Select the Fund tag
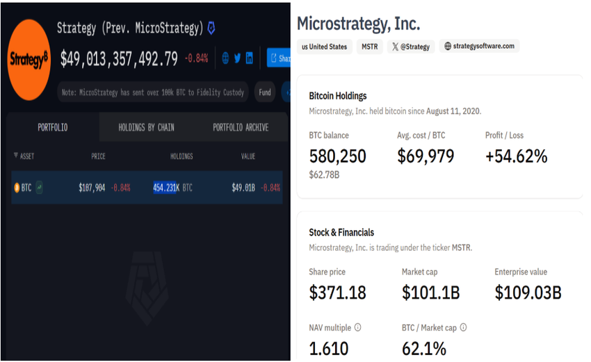The image size is (591, 362). click(265, 92)
